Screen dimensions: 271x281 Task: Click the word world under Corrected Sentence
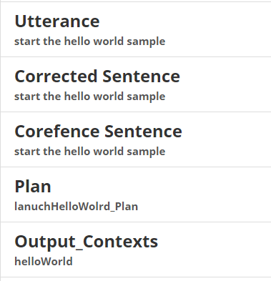(109, 97)
